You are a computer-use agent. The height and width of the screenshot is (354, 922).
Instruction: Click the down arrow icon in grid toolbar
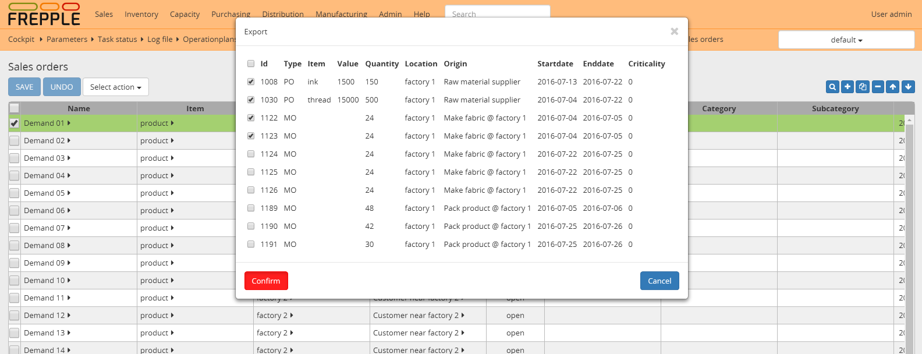[x=908, y=87]
